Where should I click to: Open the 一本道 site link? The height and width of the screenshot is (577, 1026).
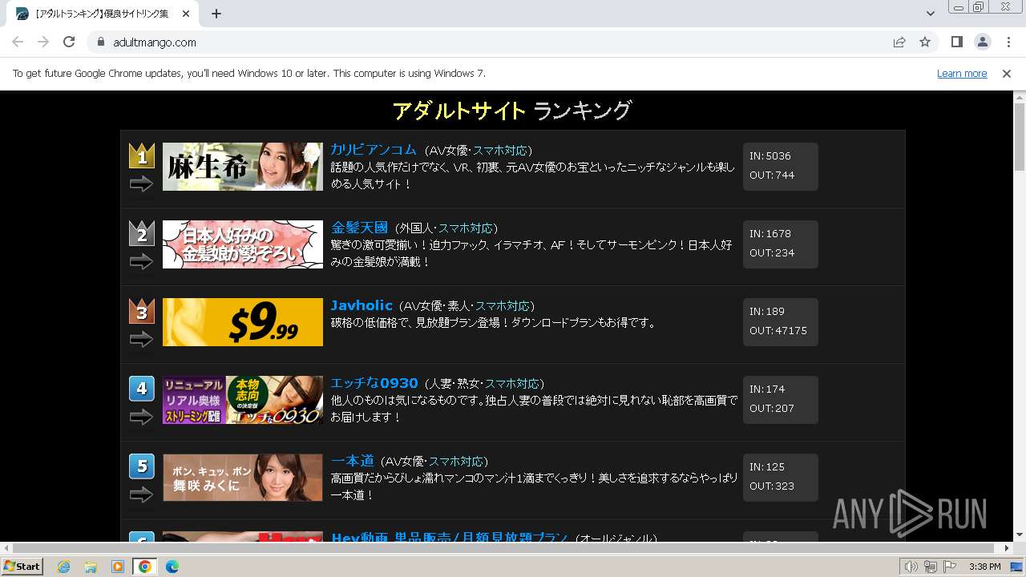point(353,461)
